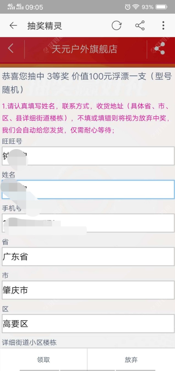The width and height of the screenshot is (175, 371).
Task: Tap the 区 field showing 高要区
Action: tap(88, 324)
